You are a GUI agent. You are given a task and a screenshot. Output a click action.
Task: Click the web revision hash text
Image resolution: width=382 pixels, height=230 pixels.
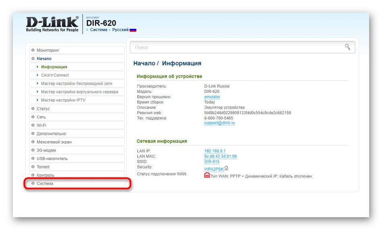click(248, 113)
